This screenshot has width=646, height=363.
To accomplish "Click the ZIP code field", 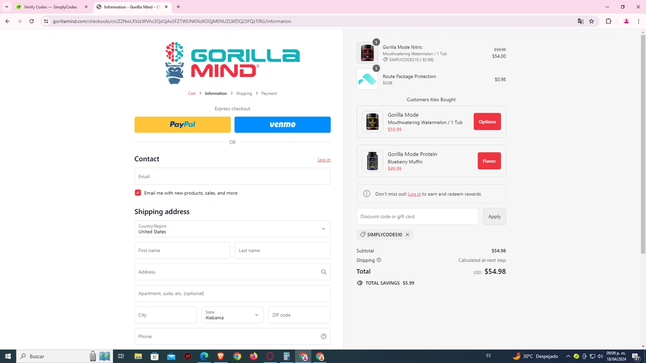I will click(x=299, y=315).
